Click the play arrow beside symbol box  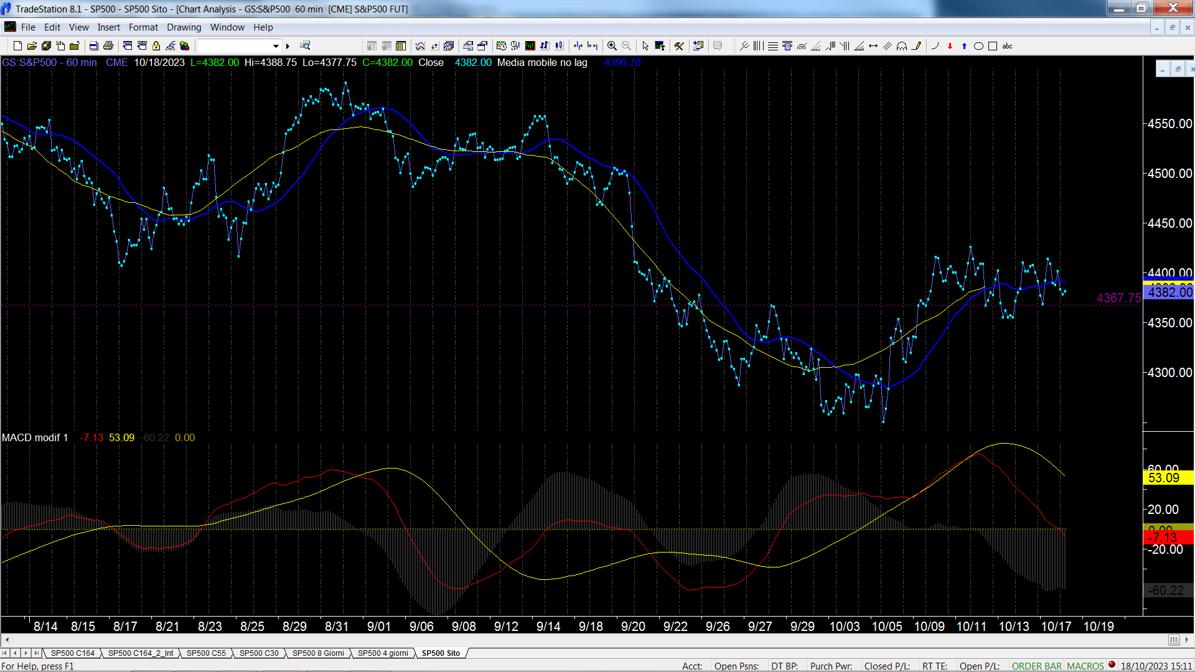pos(288,46)
